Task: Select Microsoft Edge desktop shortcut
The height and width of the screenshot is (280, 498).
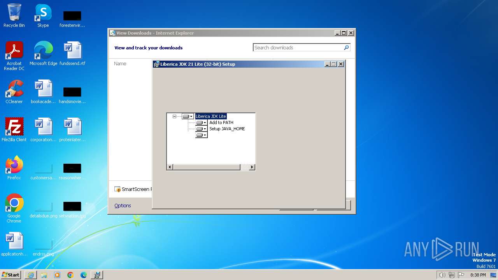Action: coord(43,54)
